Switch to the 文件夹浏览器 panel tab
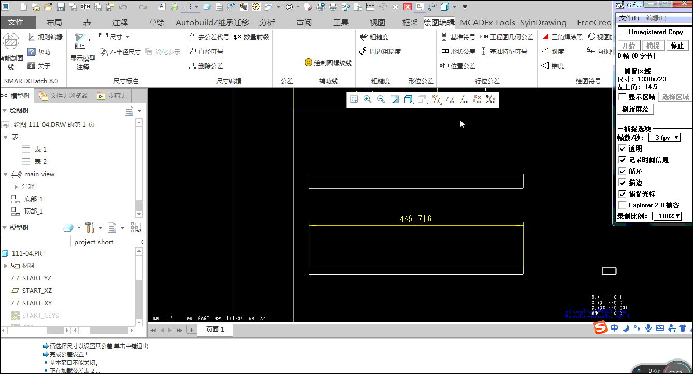 tap(64, 96)
